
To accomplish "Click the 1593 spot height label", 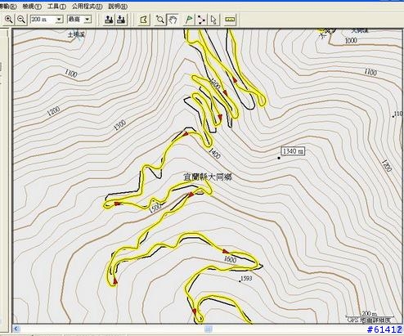I will pyautogui.click(x=246, y=279).
